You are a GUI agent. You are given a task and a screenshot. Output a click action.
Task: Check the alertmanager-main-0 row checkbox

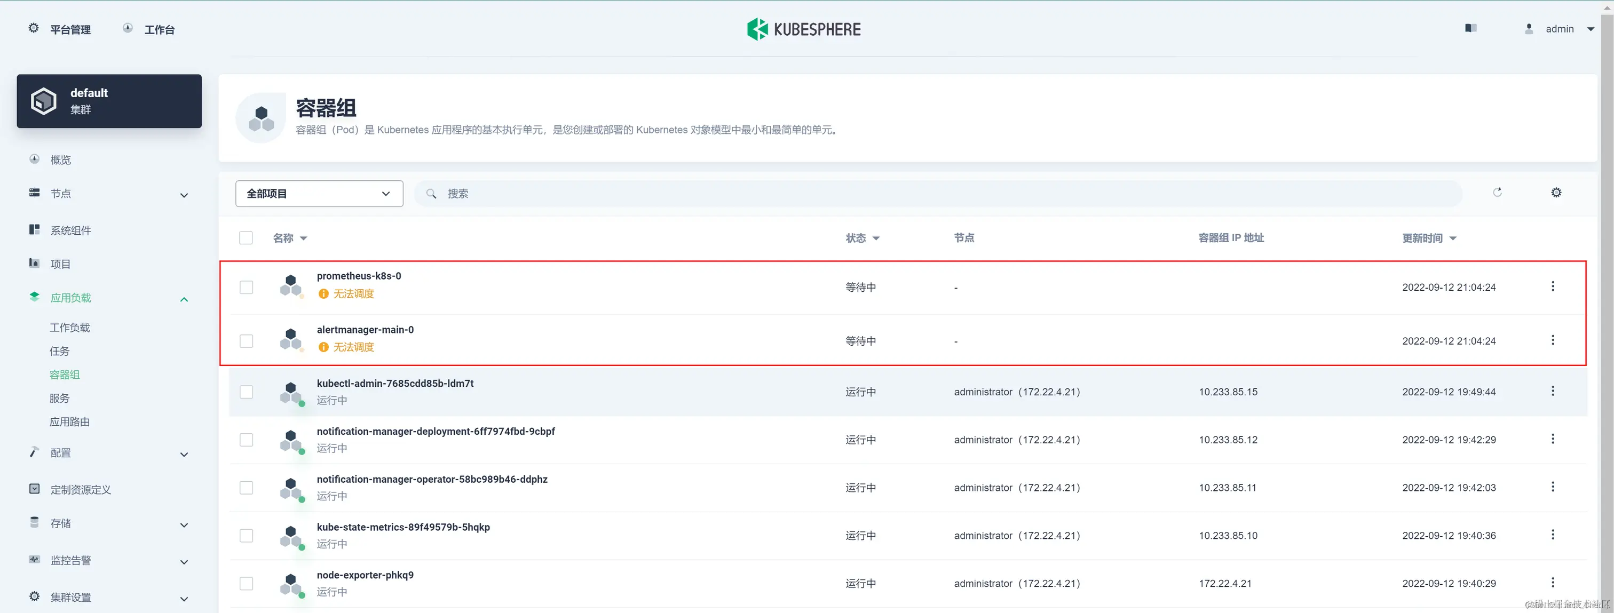tap(246, 341)
